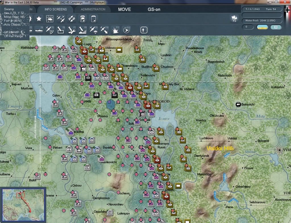Click the twin aircraft air doctrine icon
291x223 pixels.
coord(61,19)
